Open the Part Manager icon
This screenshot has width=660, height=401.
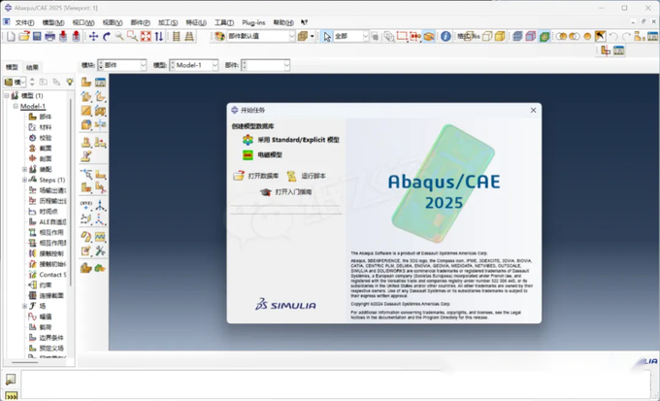pyautogui.click(x=100, y=83)
